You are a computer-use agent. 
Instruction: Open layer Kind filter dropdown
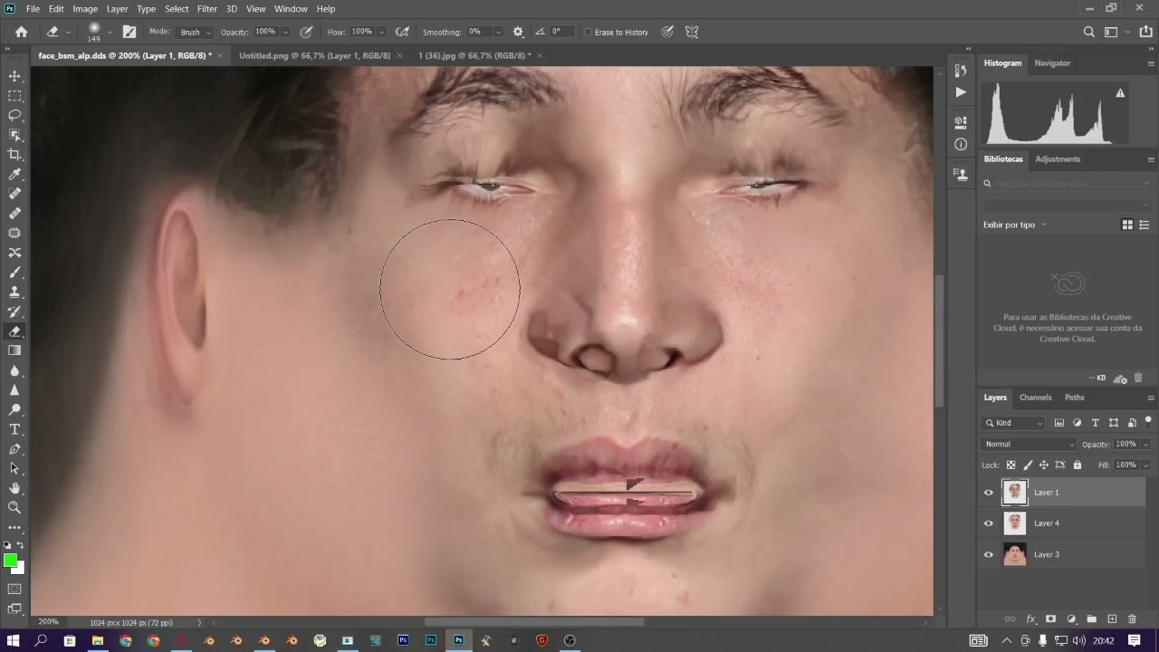click(x=1014, y=423)
